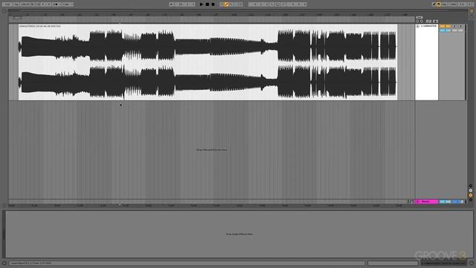Toggle the MIDI Arrangement Overdub button

(x=222, y=4)
